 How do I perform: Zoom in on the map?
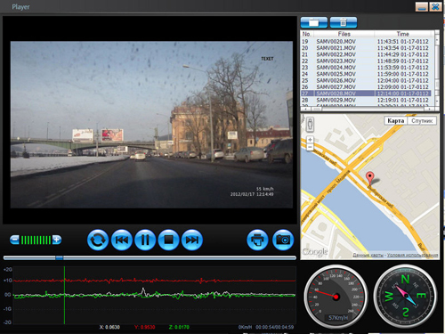click(310, 140)
